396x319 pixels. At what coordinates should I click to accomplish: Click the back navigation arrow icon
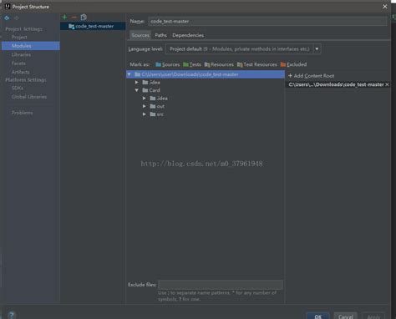pos(7,18)
